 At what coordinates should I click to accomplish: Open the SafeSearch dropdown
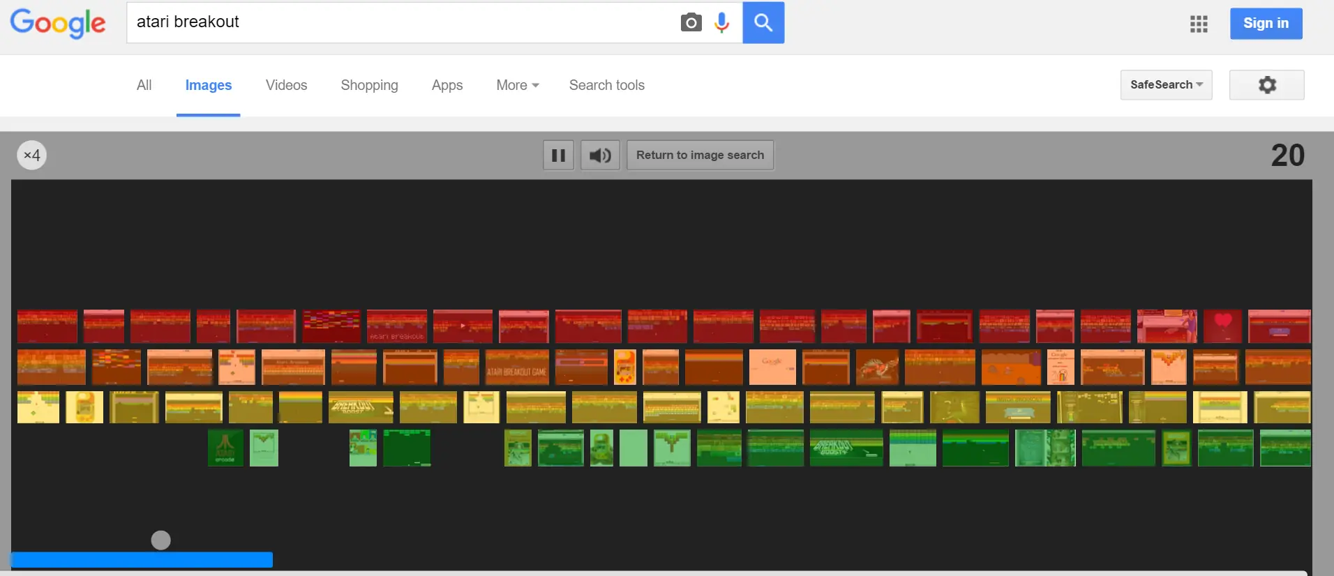point(1167,85)
